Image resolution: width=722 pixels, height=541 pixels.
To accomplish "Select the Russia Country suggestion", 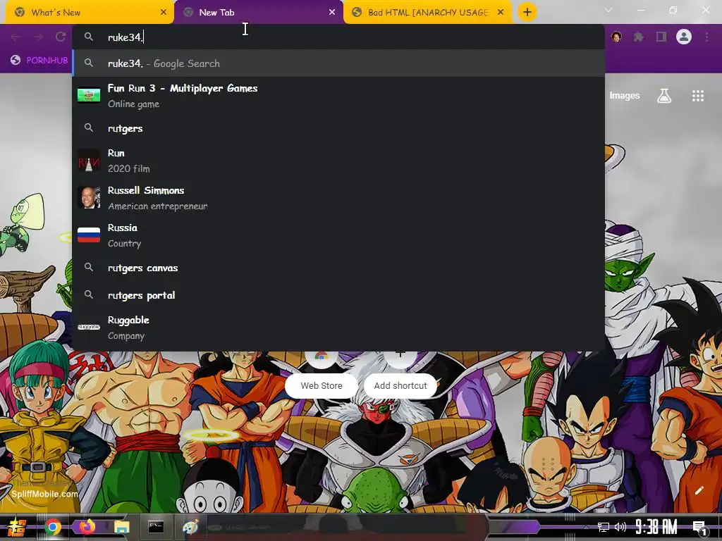I will [x=338, y=235].
